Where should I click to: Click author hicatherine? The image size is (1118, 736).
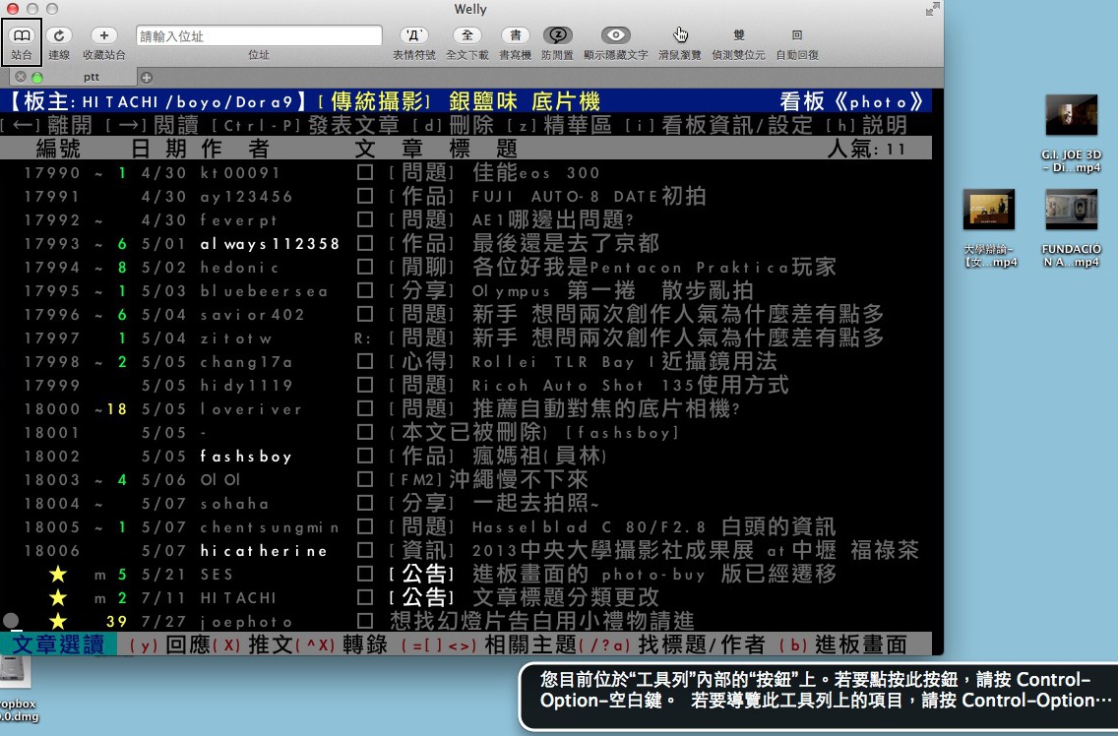pos(264,551)
